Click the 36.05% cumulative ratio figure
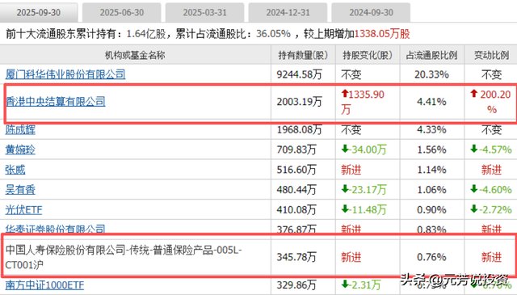This screenshot has width=517, height=295. 273,34
